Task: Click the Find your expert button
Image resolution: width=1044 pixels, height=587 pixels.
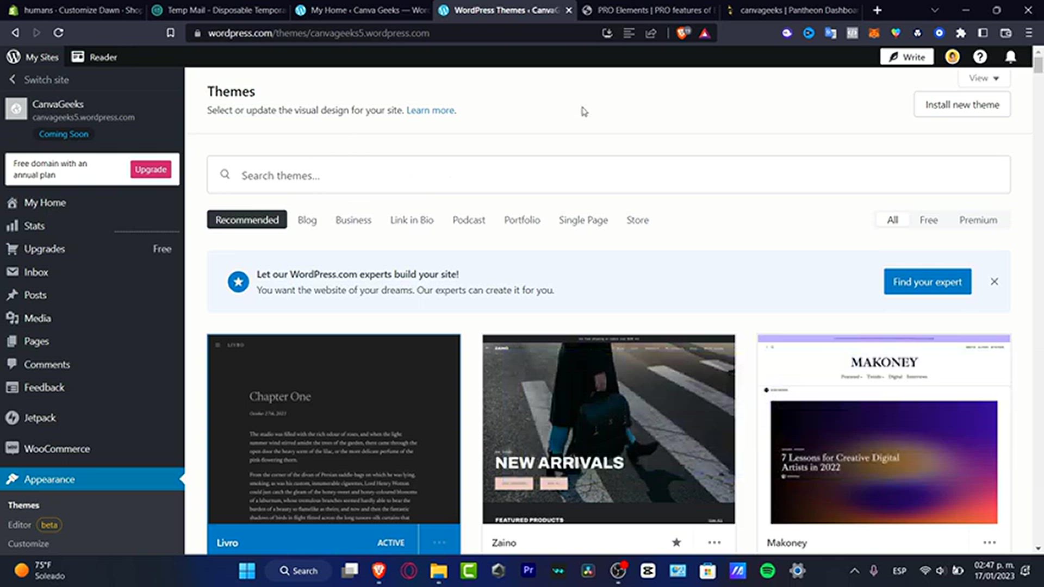Action: point(927,282)
